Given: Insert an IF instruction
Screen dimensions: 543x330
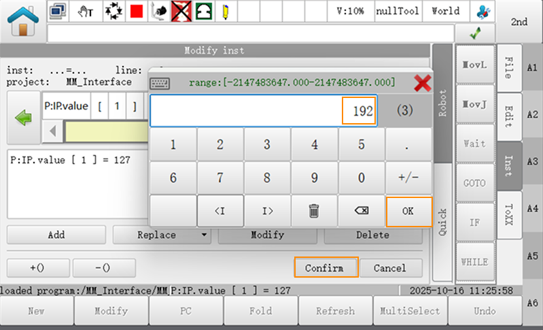Looking at the screenshot, I should 475,222.
